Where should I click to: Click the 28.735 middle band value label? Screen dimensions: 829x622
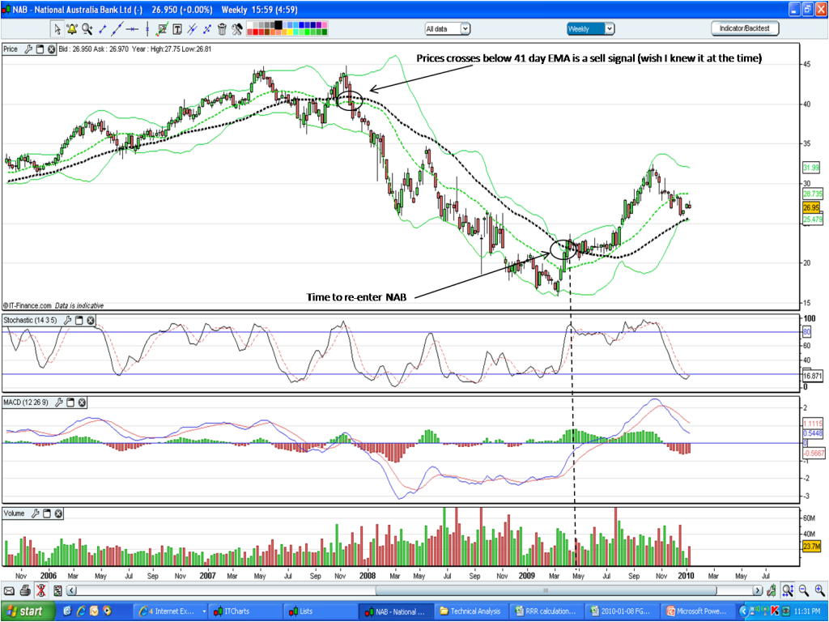[x=813, y=194]
